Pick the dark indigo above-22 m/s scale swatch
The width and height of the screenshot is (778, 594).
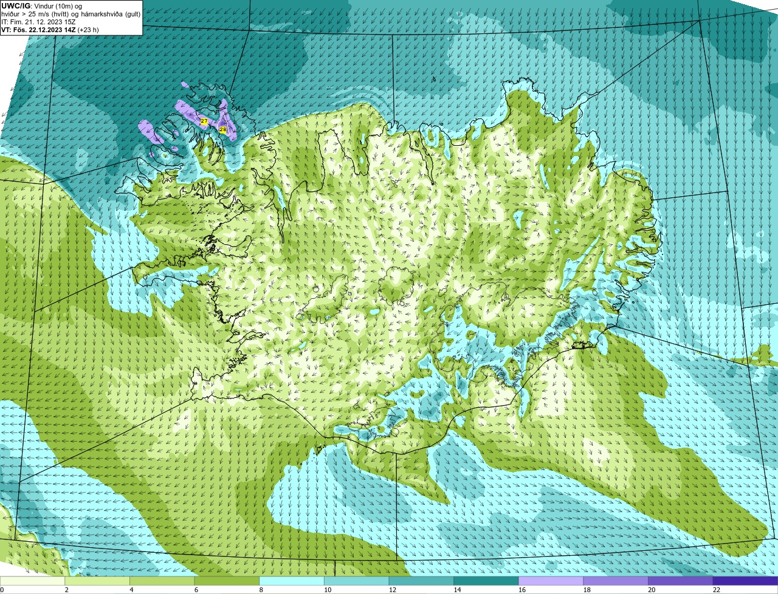746,581
